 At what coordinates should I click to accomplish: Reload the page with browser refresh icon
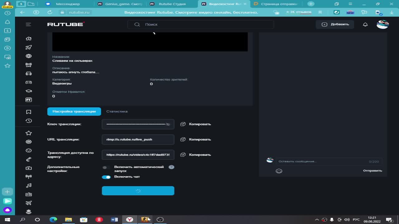coord(50,12)
